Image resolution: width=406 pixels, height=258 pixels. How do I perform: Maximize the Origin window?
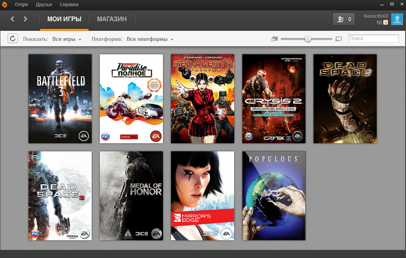392,4
